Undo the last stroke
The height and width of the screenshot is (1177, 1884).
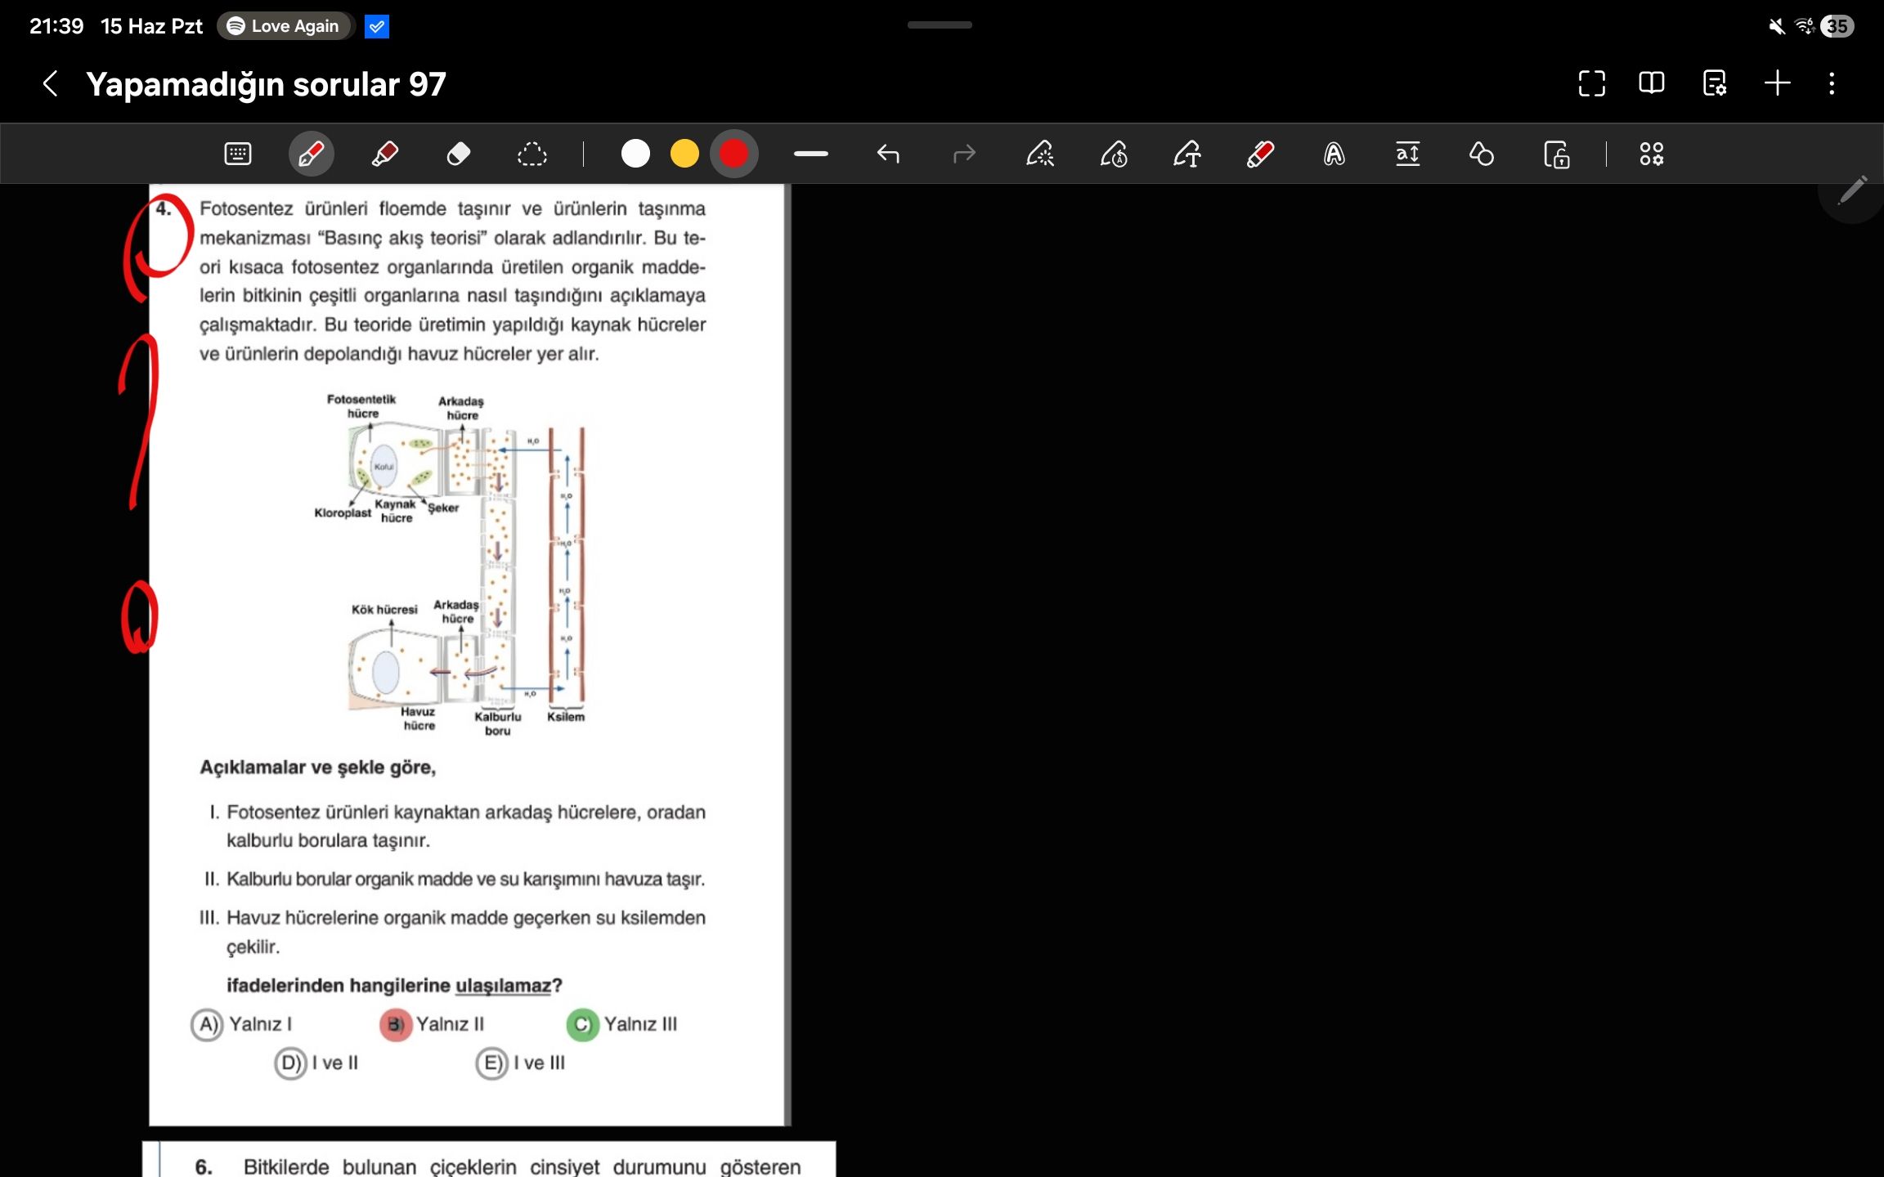coord(888,154)
